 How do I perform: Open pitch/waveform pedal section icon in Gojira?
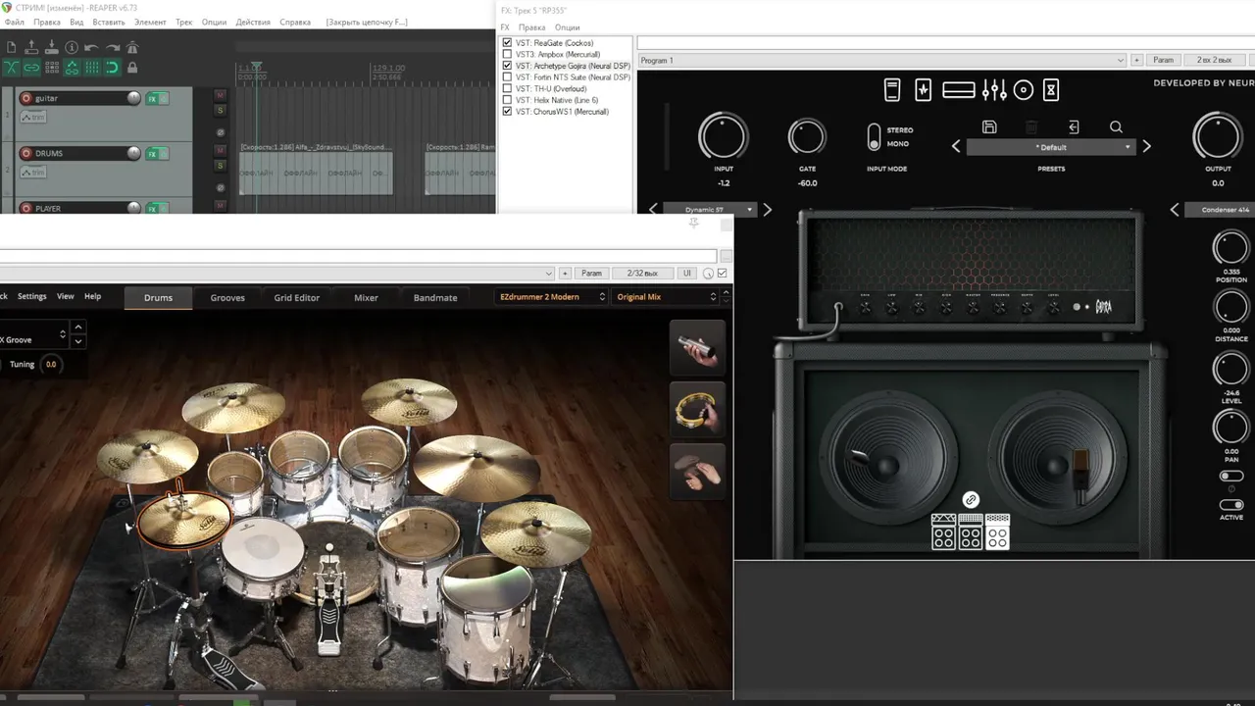tap(924, 90)
